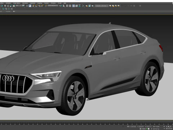Activate the Select and Rotate tool
This screenshot has height=130, width=173.
coord(8,6)
